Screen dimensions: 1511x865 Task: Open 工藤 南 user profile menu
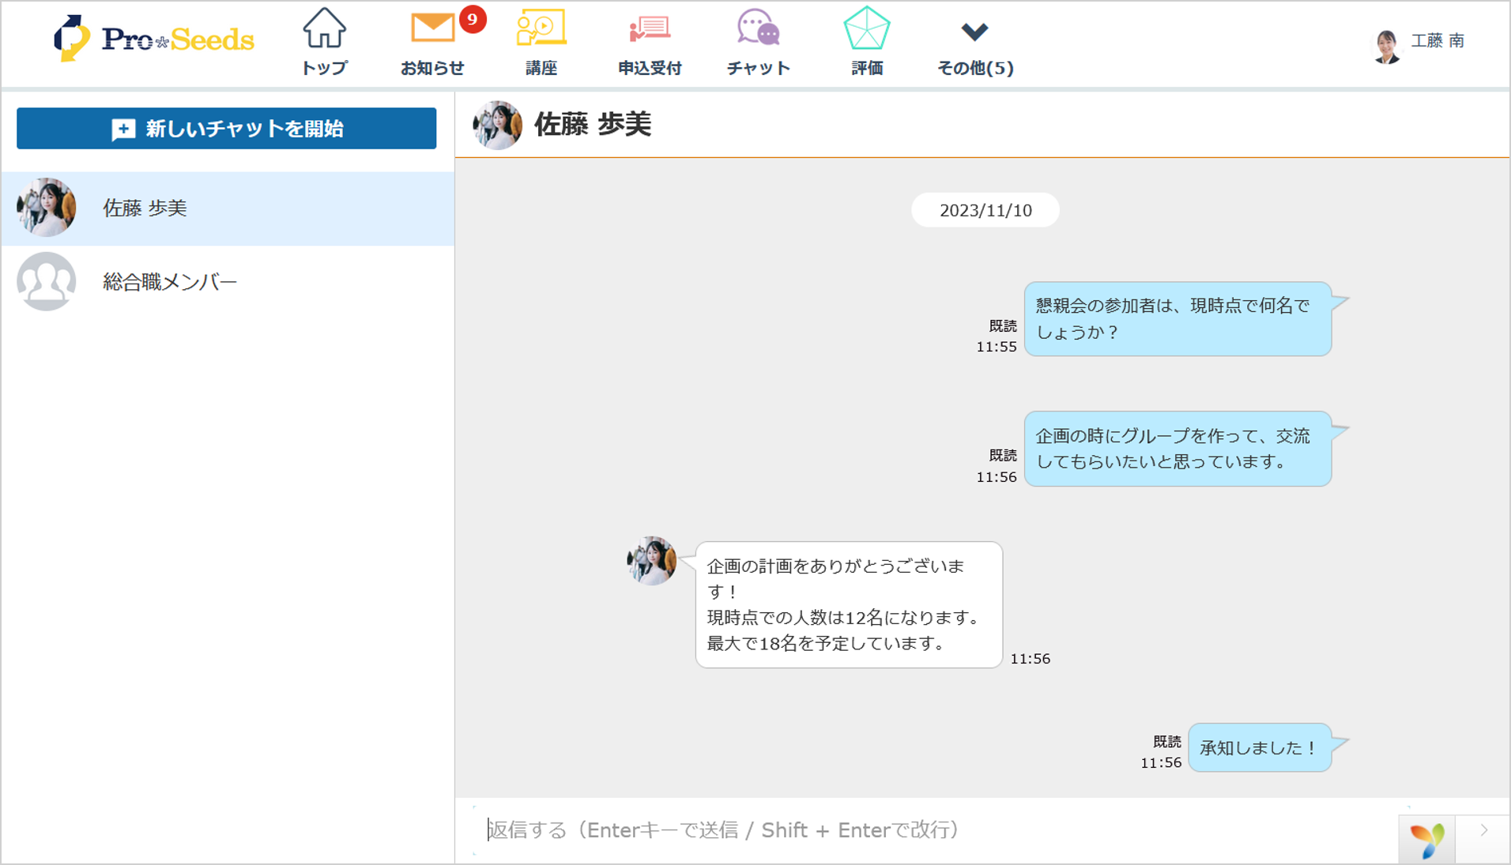(1420, 43)
